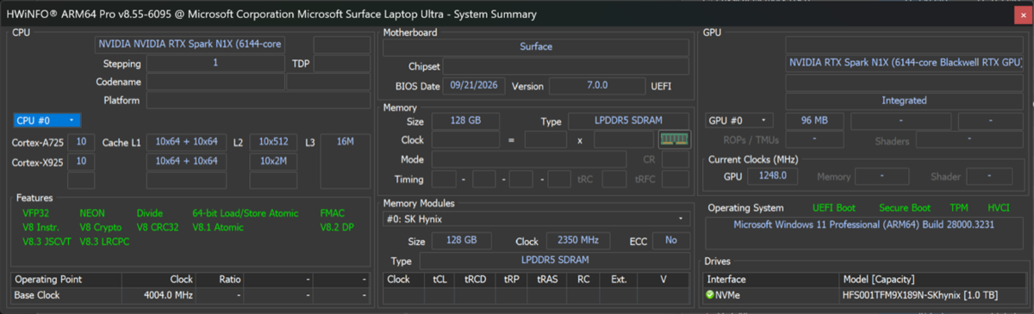Viewport: 1034px width, 314px height.
Task: Click the TPM status label
Action: [959, 208]
